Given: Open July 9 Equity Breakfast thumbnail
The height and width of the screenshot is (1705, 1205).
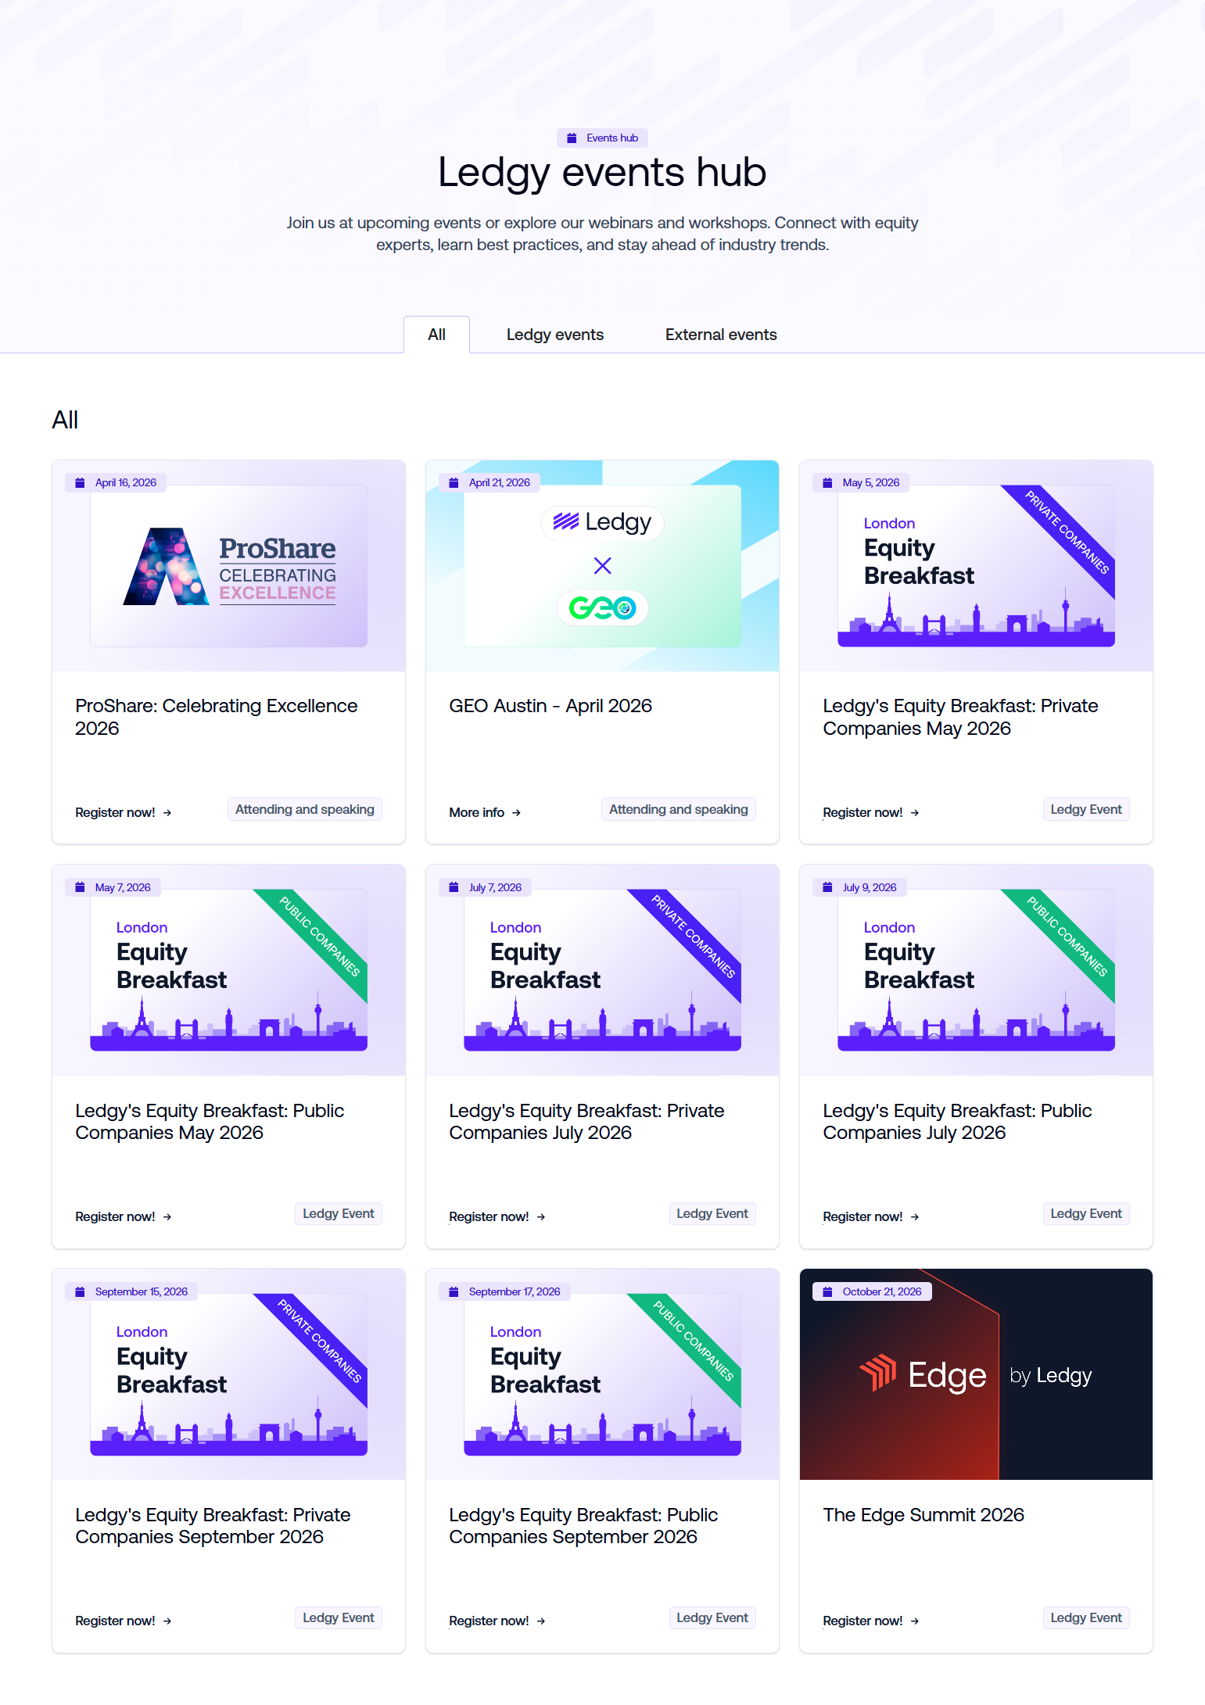Looking at the screenshot, I should [x=976, y=970].
